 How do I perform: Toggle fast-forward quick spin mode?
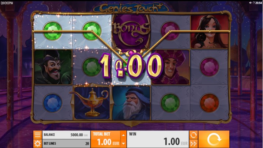(x=194, y=144)
